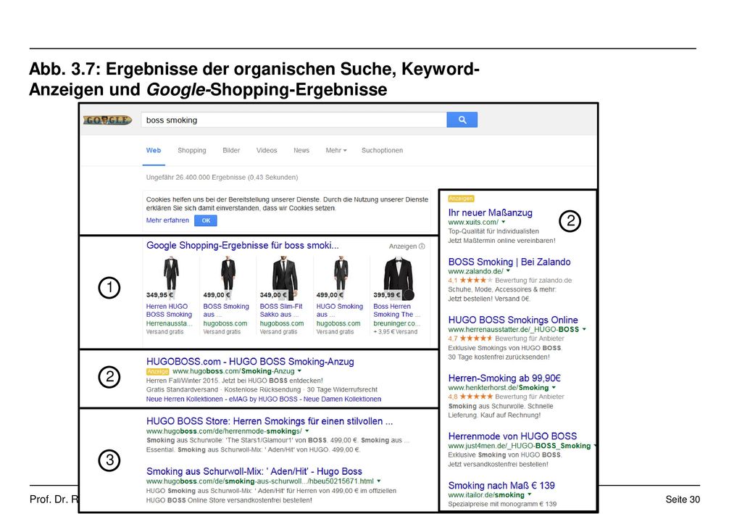This screenshot has width=742, height=514.
Task: Open HUGOBOSS.com - HUGO BOSS Smoking-Anzug ad
Action: pos(250,362)
